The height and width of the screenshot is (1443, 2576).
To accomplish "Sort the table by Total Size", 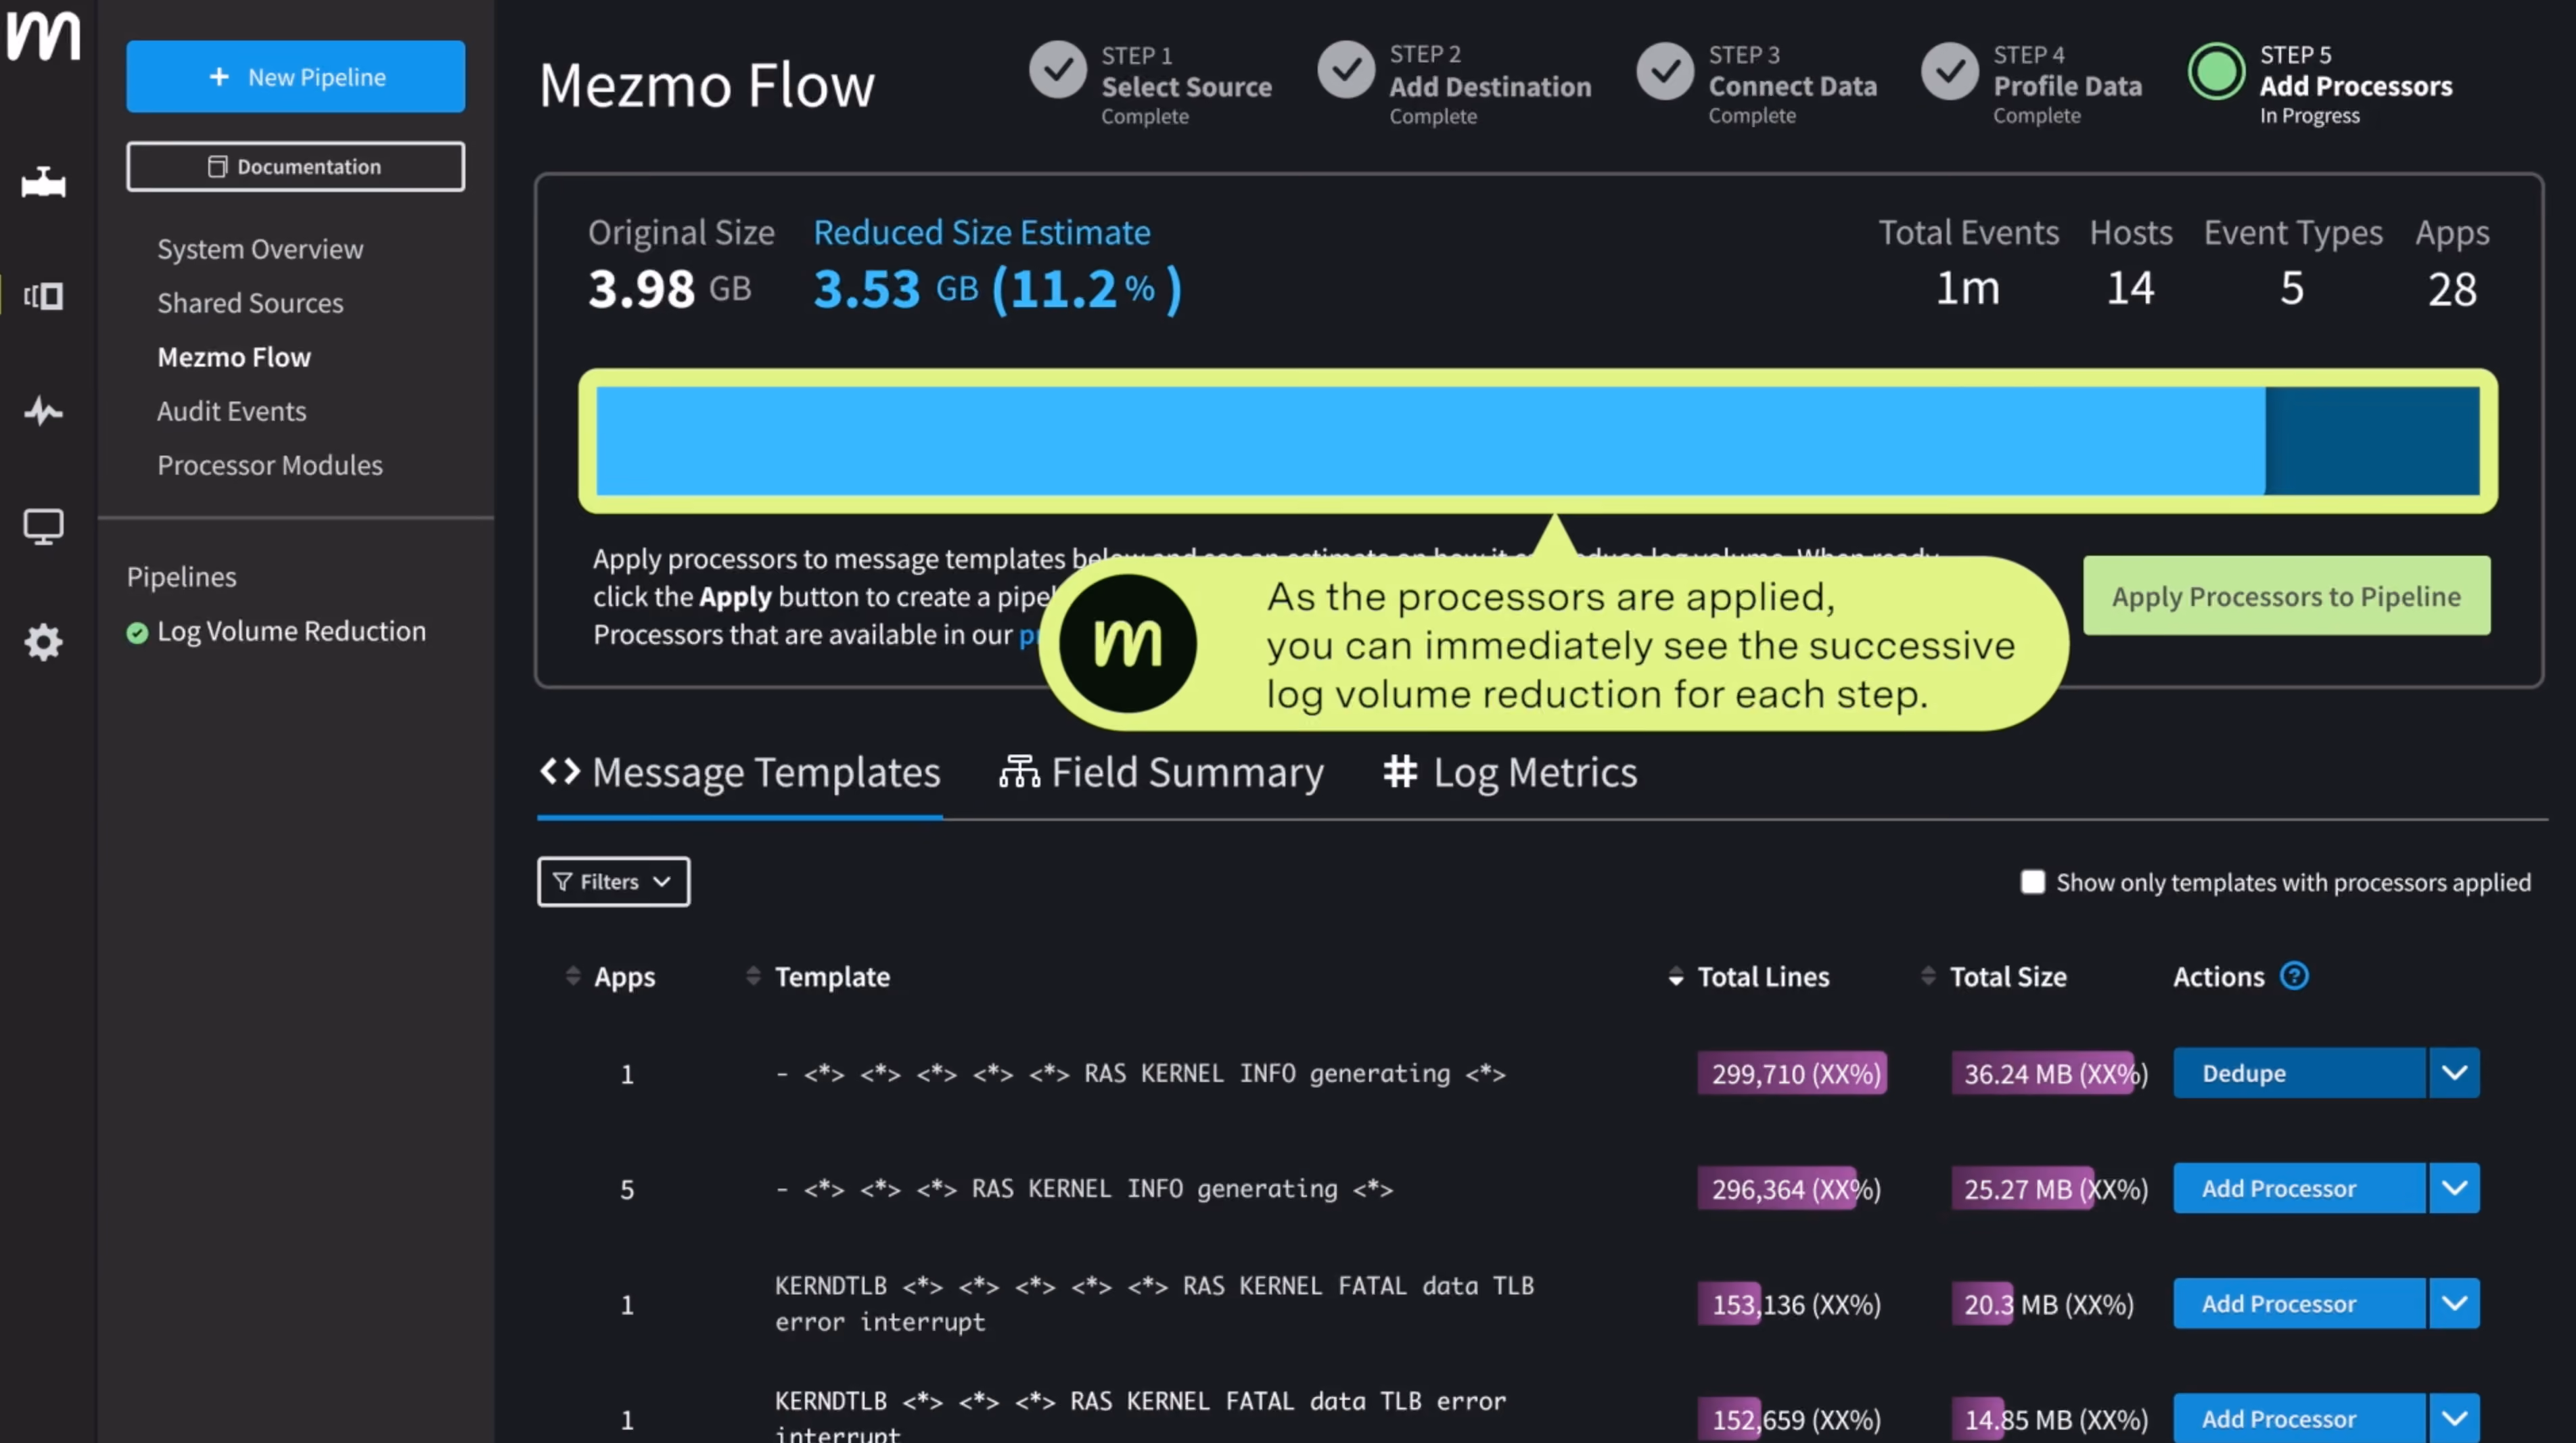I will coord(1928,976).
